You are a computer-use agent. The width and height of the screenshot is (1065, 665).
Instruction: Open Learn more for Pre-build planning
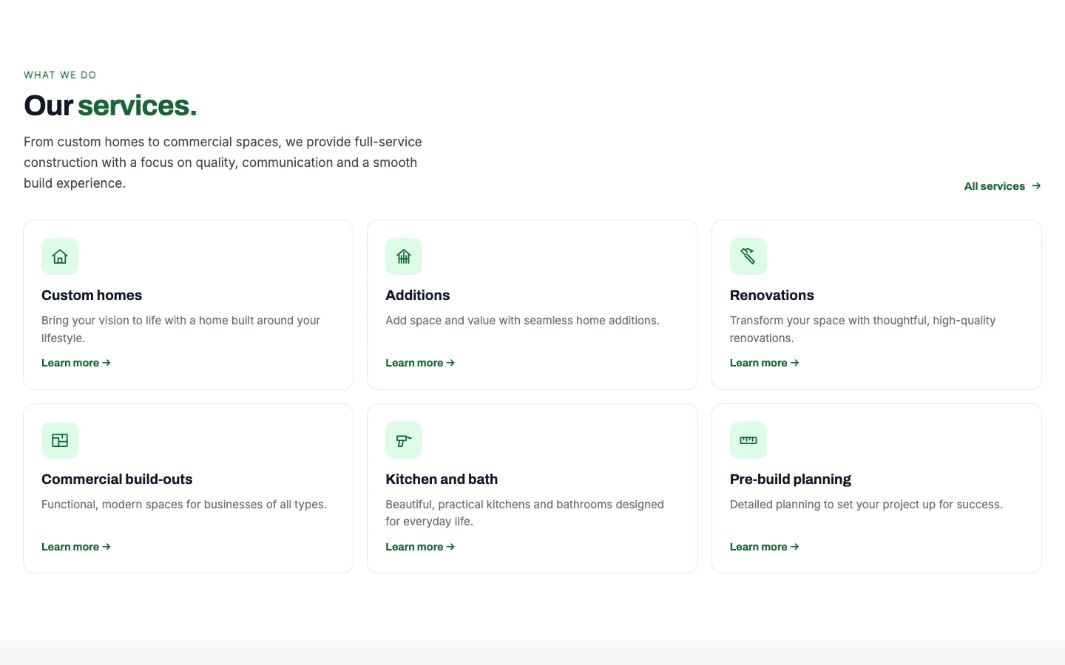click(765, 547)
